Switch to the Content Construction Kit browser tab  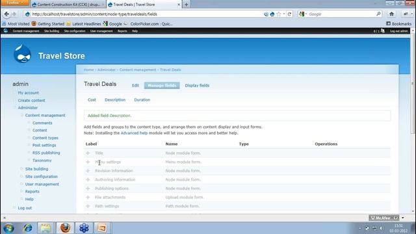[x=68, y=5]
